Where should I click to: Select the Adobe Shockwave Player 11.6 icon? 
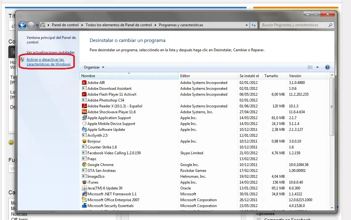click(84, 112)
